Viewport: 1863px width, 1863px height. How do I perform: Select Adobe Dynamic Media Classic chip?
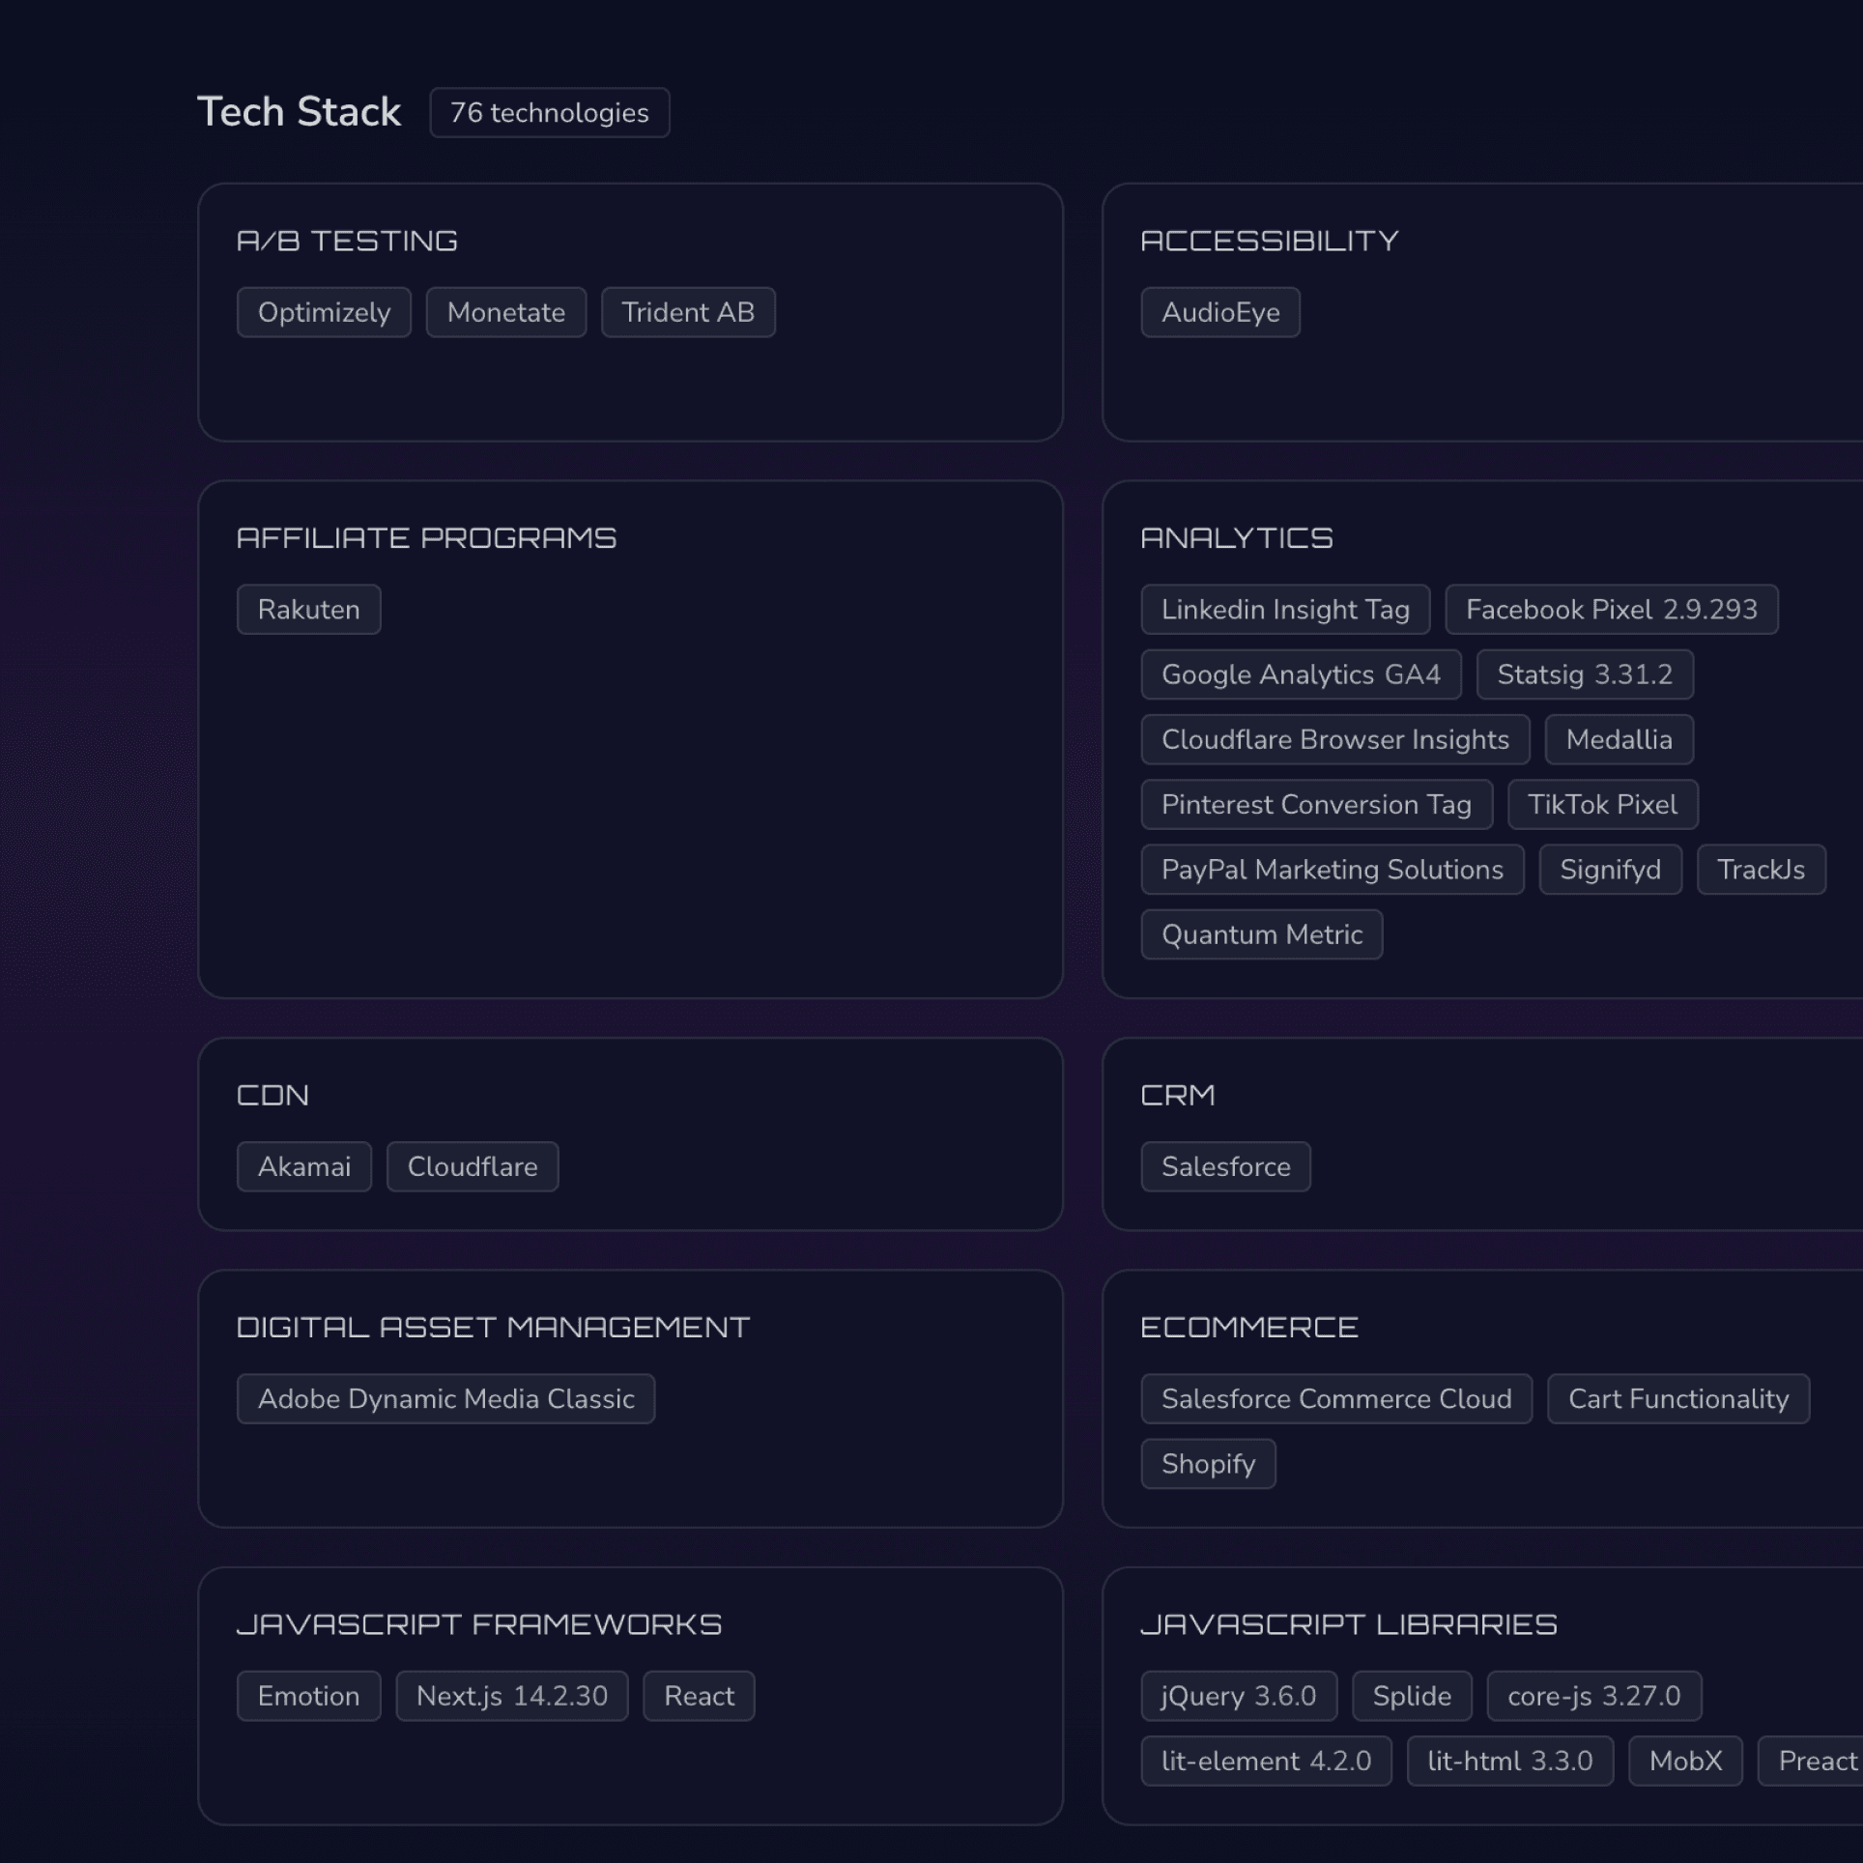pyautogui.click(x=446, y=1399)
